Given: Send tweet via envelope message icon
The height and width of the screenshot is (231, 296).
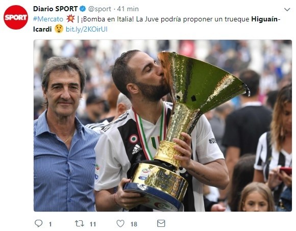Looking at the screenshot, I should [161, 223].
